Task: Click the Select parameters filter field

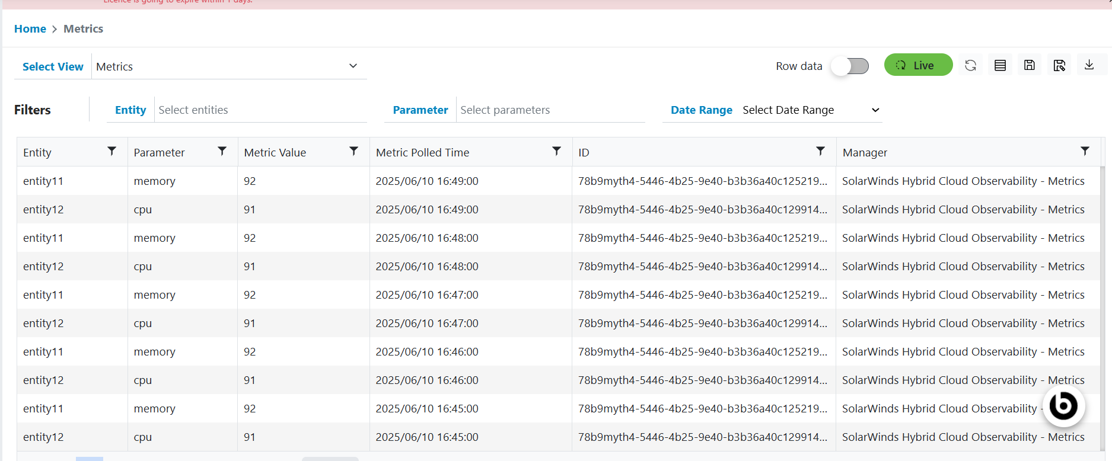Action: click(x=550, y=110)
